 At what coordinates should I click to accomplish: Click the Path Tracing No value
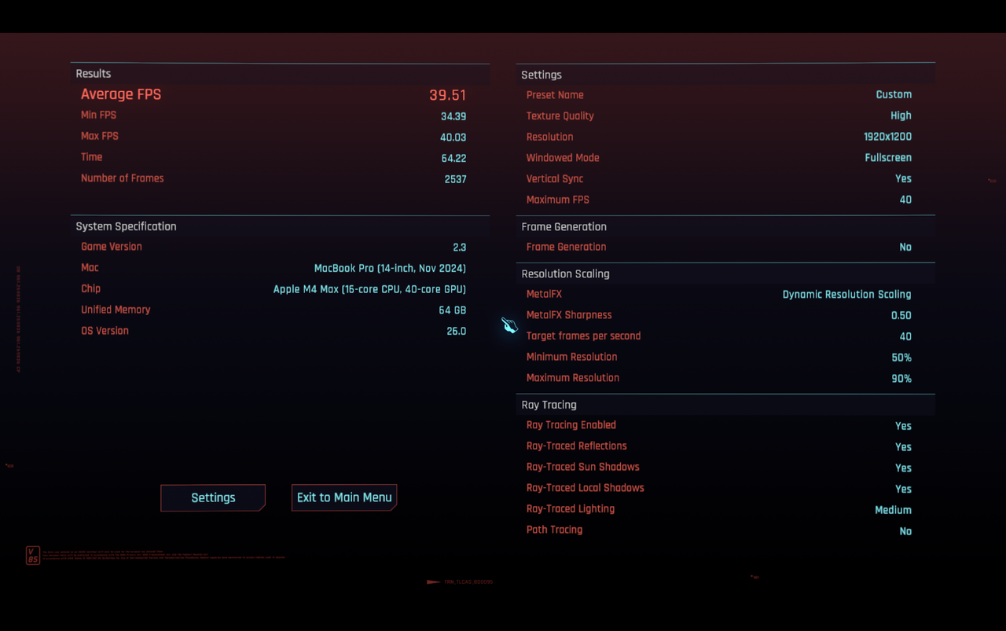coord(905,531)
